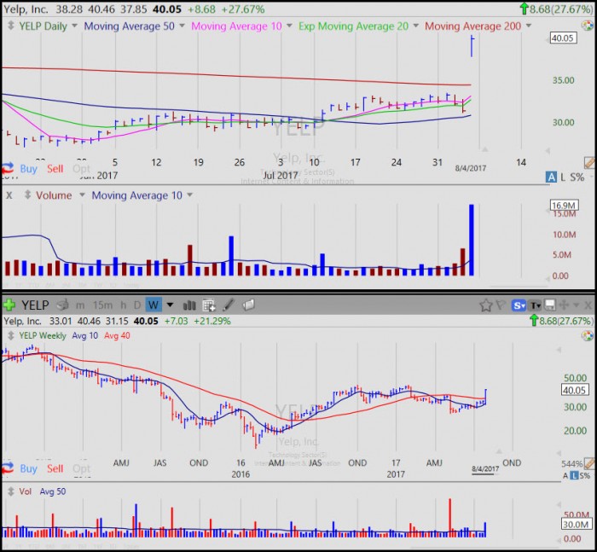Select the D daily timeframe
597x552 pixels.
(137, 305)
